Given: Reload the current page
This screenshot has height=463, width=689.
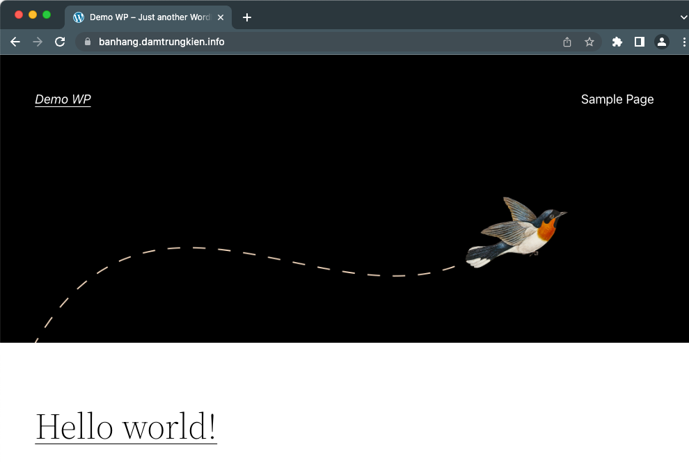Looking at the screenshot, I should coord(60,42).
